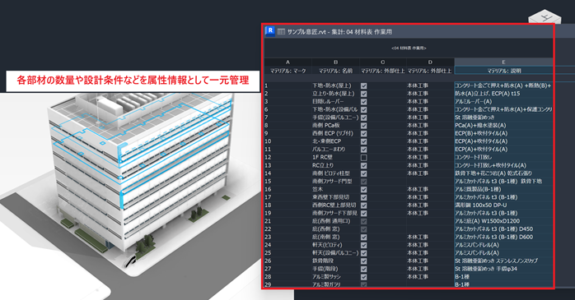Click mark cell number 27

287,269
